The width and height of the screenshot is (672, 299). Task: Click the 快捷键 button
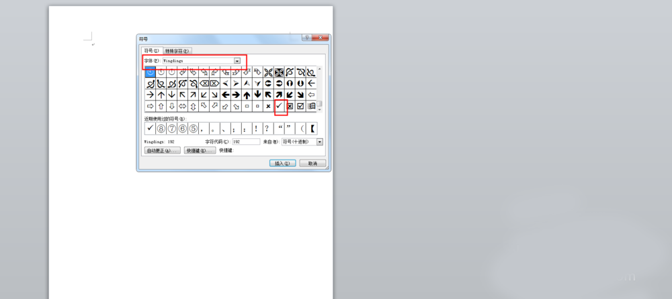[x=200, y=151]
